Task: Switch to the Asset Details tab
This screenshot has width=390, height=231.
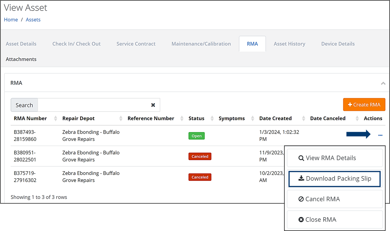Action: (21, 44)
